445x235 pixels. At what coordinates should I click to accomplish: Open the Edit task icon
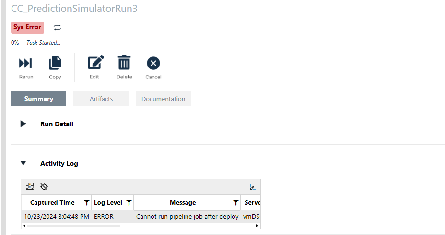click(94, 63)
